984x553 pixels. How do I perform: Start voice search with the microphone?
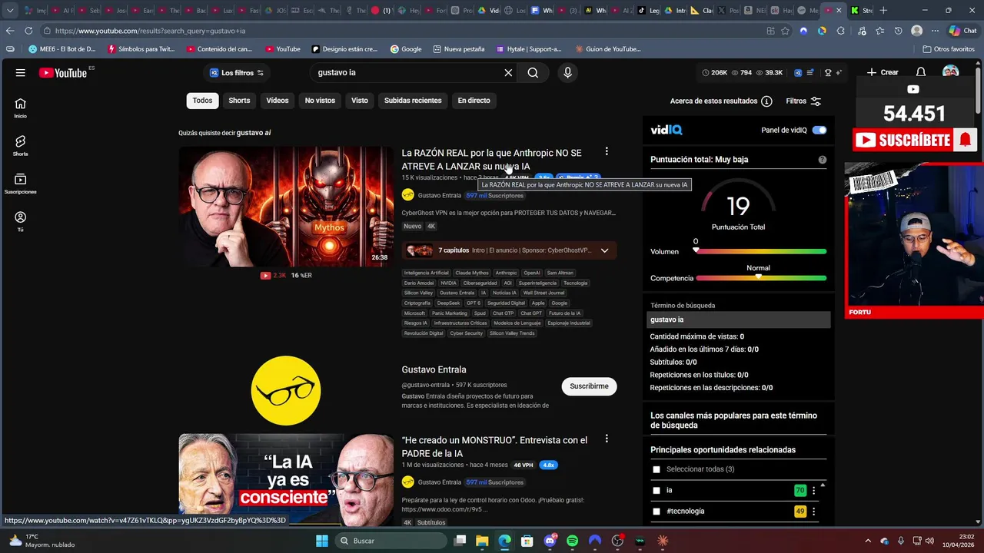[567, 72]
